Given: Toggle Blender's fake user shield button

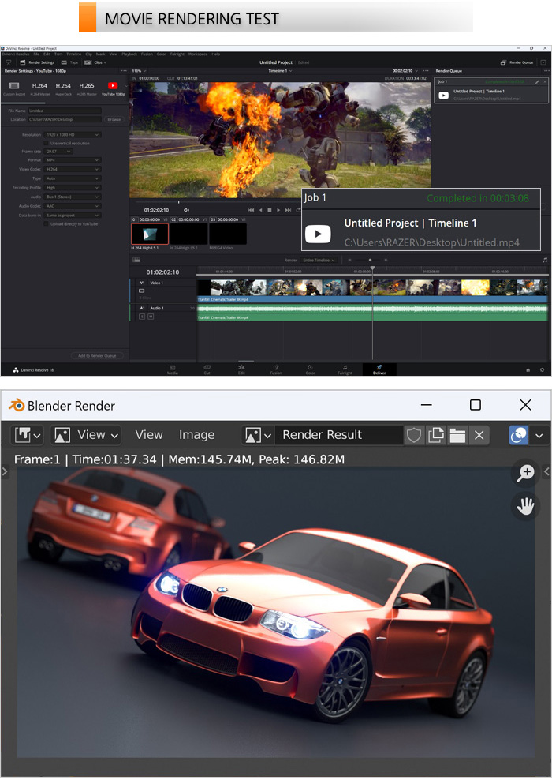Looking at the screenshot, I should (414, 435).
